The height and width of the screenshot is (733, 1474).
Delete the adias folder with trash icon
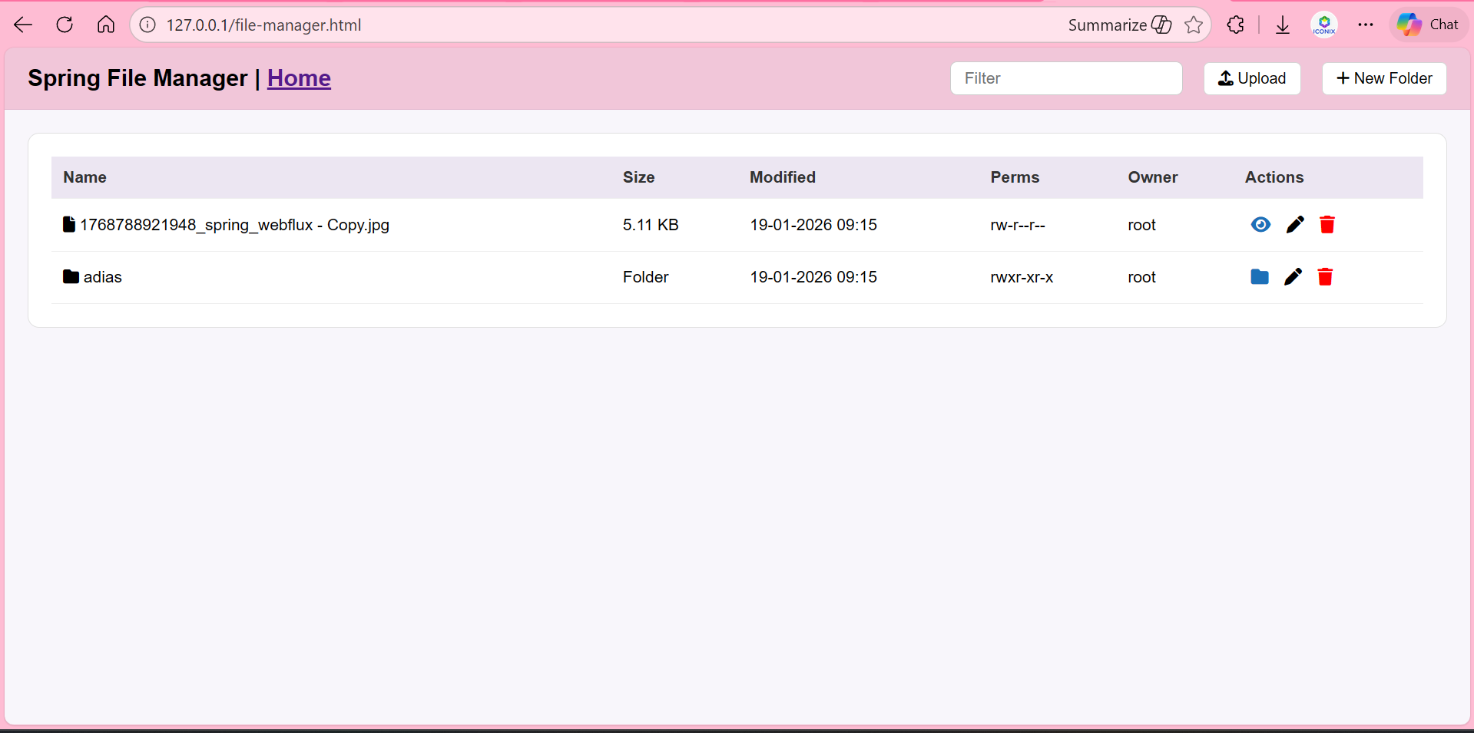1325,277
